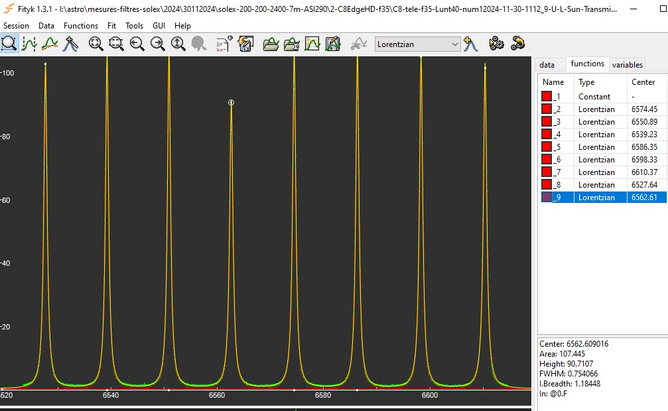Click the selected peak marker on the plot
Image resolution: width=668 pixels, height=411 pixels.
click(x=231, y=103)
